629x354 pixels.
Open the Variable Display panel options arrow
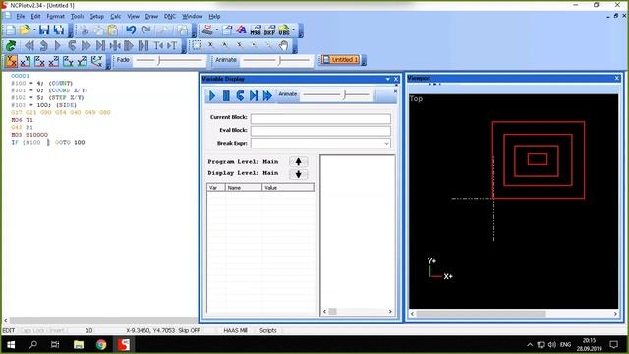pos(388,79)
